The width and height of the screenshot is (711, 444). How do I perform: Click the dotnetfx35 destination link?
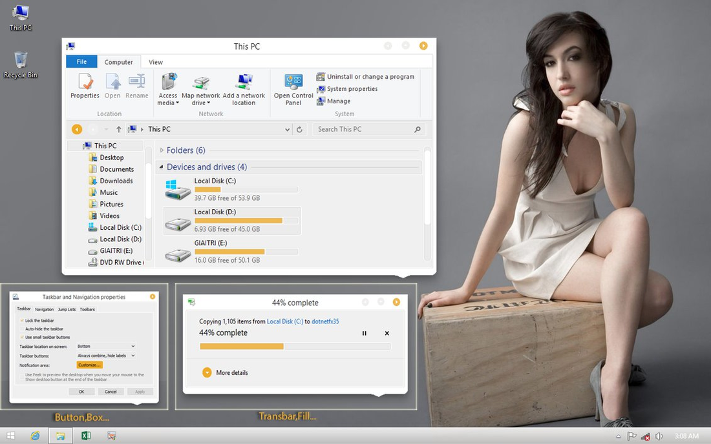coord(325,321)
